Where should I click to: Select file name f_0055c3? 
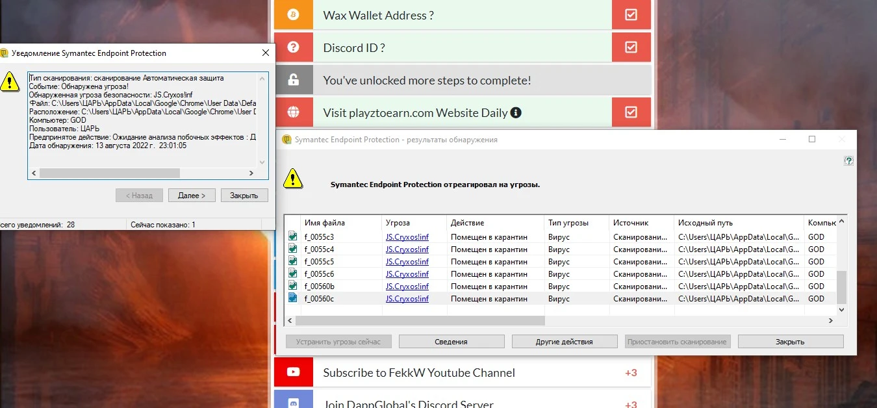[319, 236]
